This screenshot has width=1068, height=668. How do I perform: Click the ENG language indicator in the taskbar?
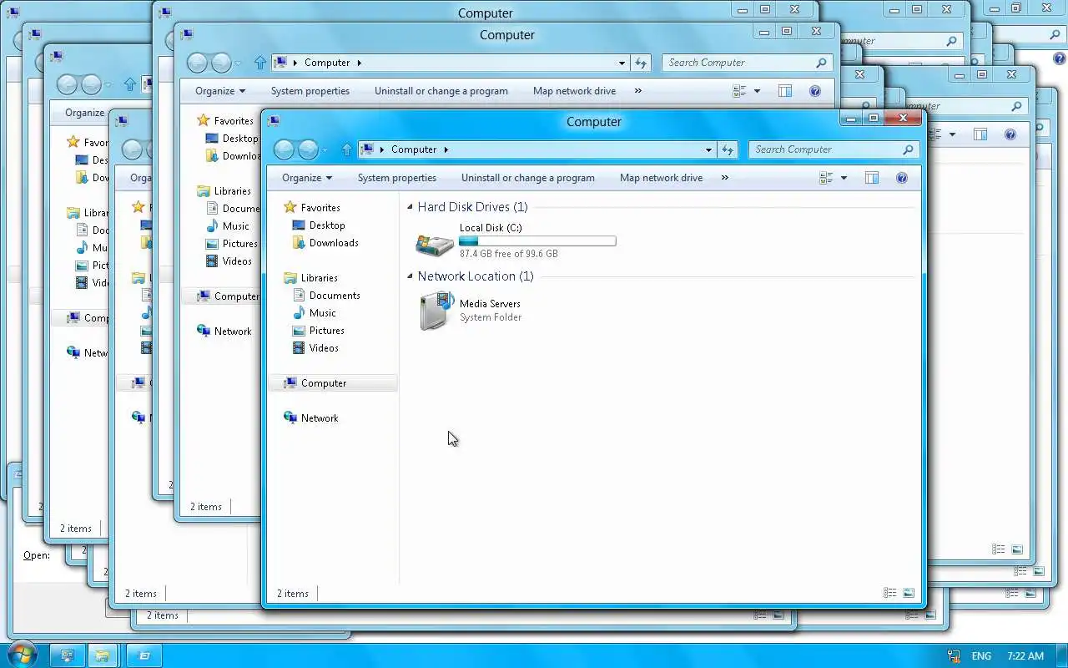tap(981, 656)
